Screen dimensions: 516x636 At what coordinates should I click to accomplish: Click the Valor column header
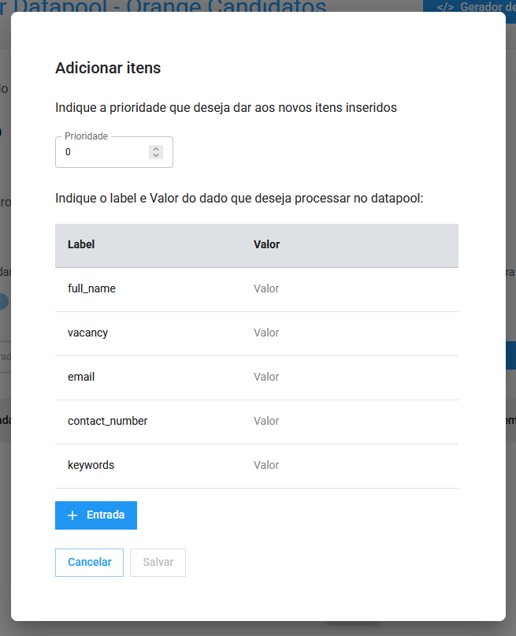point(267,245)
